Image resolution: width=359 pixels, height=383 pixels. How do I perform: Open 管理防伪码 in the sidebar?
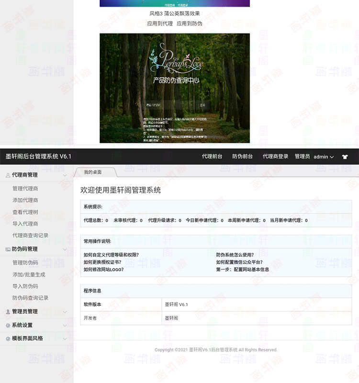25,263
